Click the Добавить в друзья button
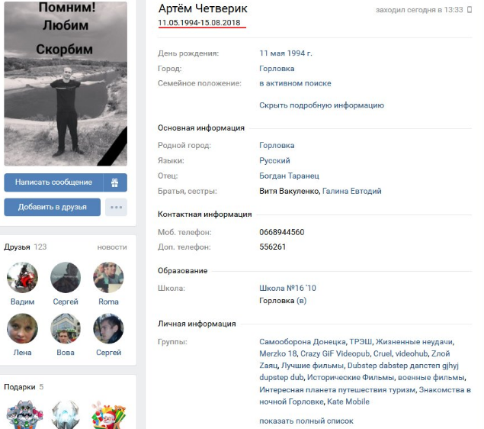484x429 pixels. click(x=52, y=207)
